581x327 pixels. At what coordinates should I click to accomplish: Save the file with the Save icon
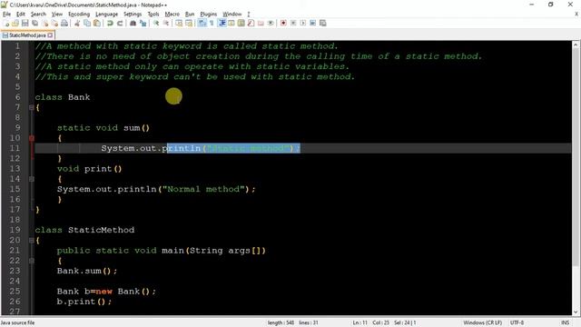click(x=25, y=23)
